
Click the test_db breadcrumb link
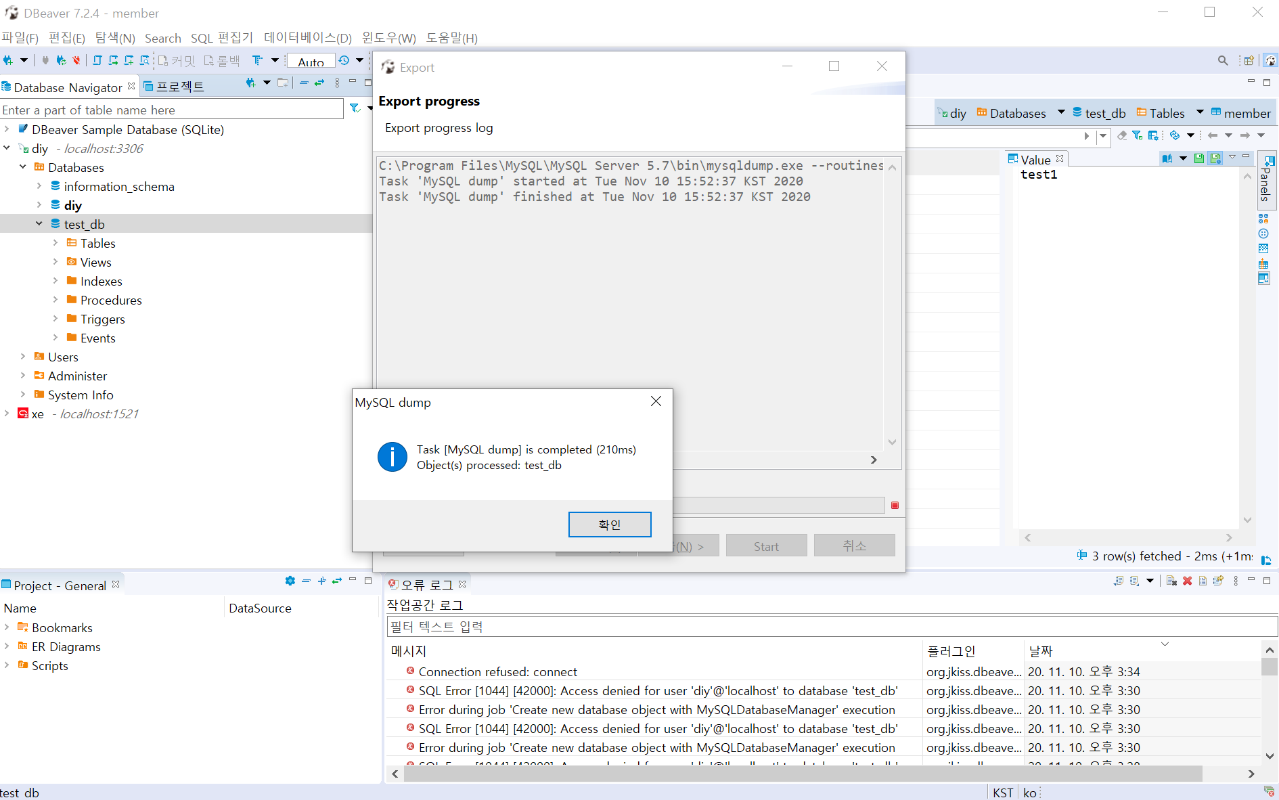[x=1099, y=113]
